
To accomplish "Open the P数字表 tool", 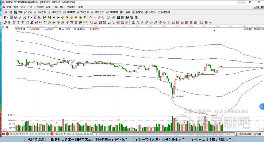I will click(x=69, y=12).
